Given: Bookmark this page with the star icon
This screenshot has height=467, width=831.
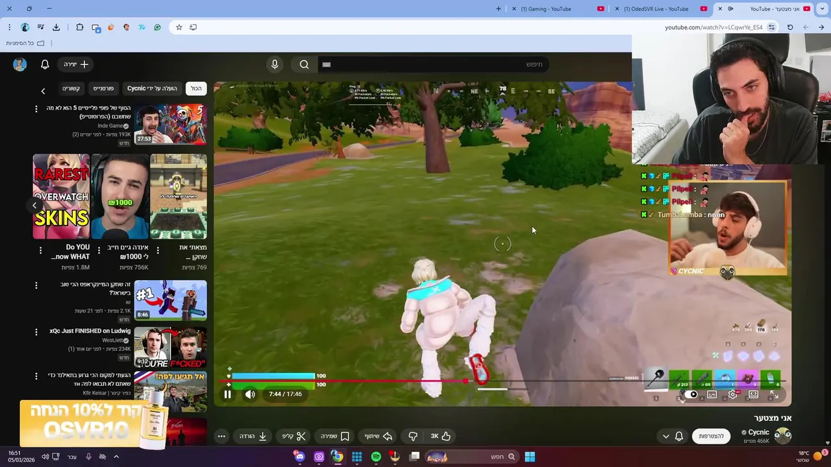Looking at the screenshot, I should (179, 27).
